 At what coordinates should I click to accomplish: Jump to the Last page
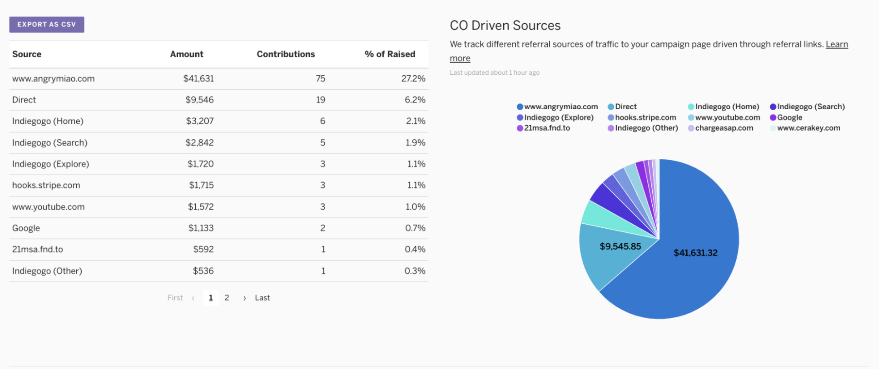262,298
